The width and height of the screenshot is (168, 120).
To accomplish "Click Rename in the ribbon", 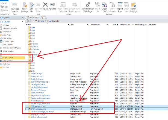I will 52,6.
